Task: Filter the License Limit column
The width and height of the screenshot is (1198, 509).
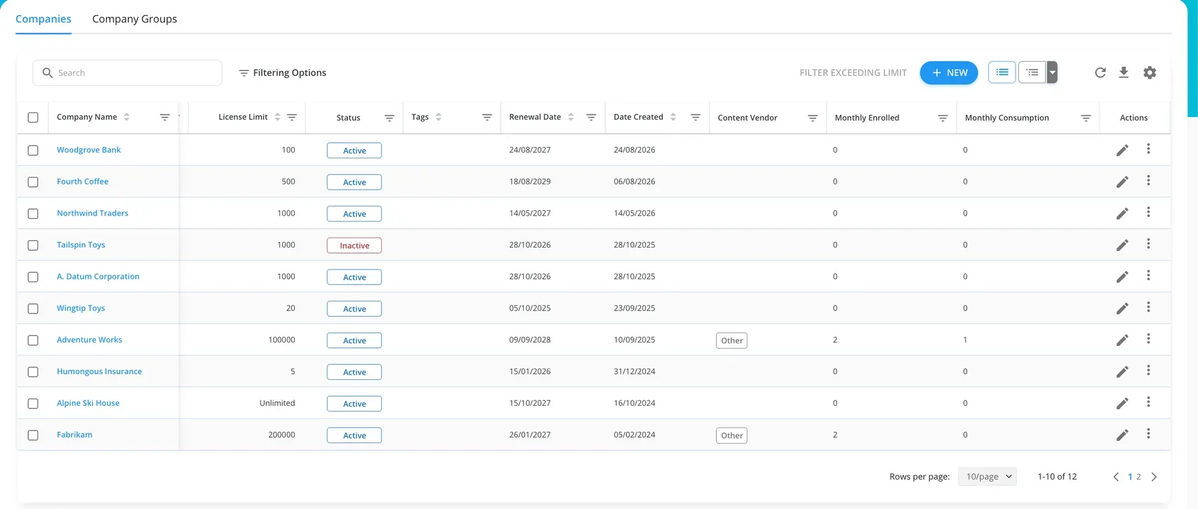Action: coord(292,117)
